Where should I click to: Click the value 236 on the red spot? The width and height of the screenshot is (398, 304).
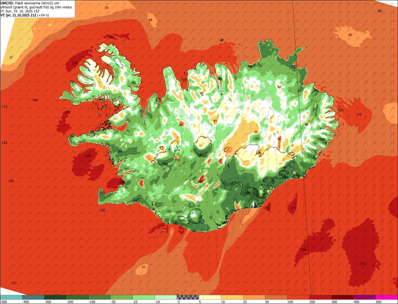tap(200, 182)
